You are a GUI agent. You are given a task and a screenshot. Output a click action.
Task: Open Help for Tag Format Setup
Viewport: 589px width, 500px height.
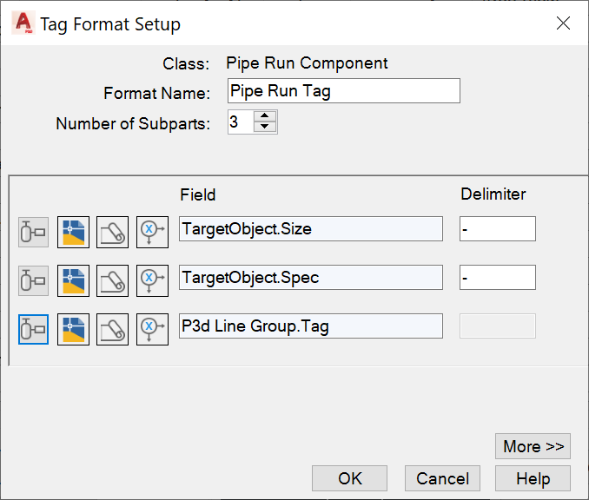click(533, 478)
